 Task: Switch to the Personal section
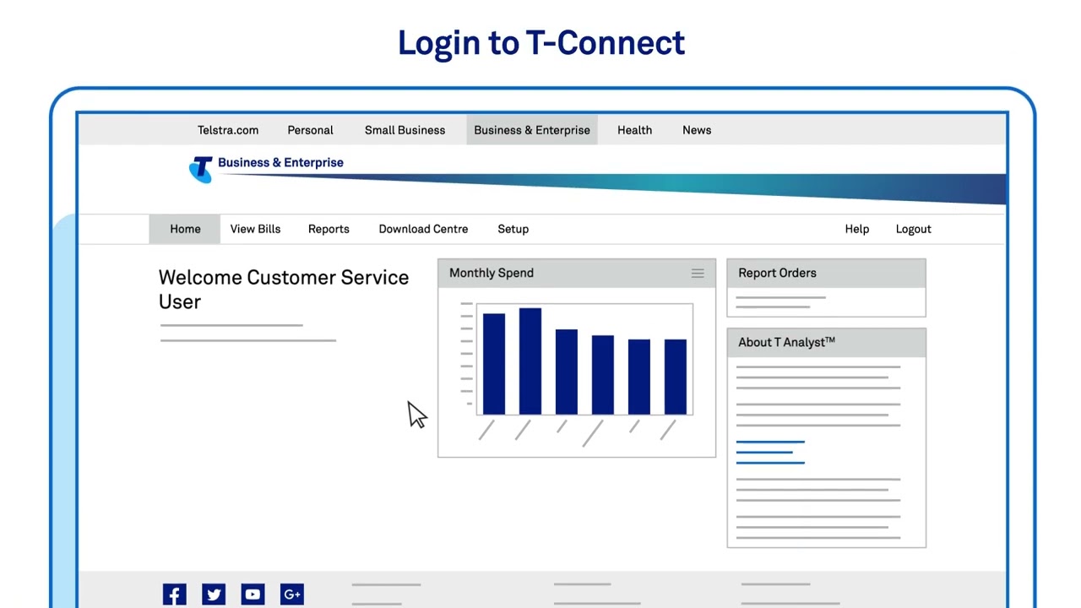[x=310, y=130]
